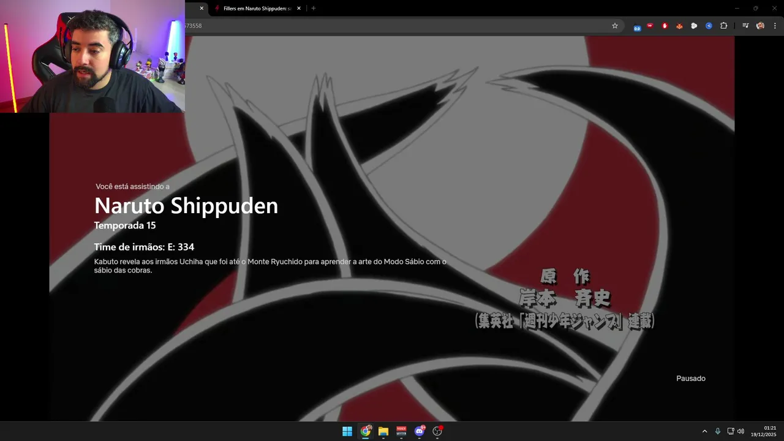The image size is (784, 441).
Task: Click the Temporada 15 label
Action: point(125,225)
